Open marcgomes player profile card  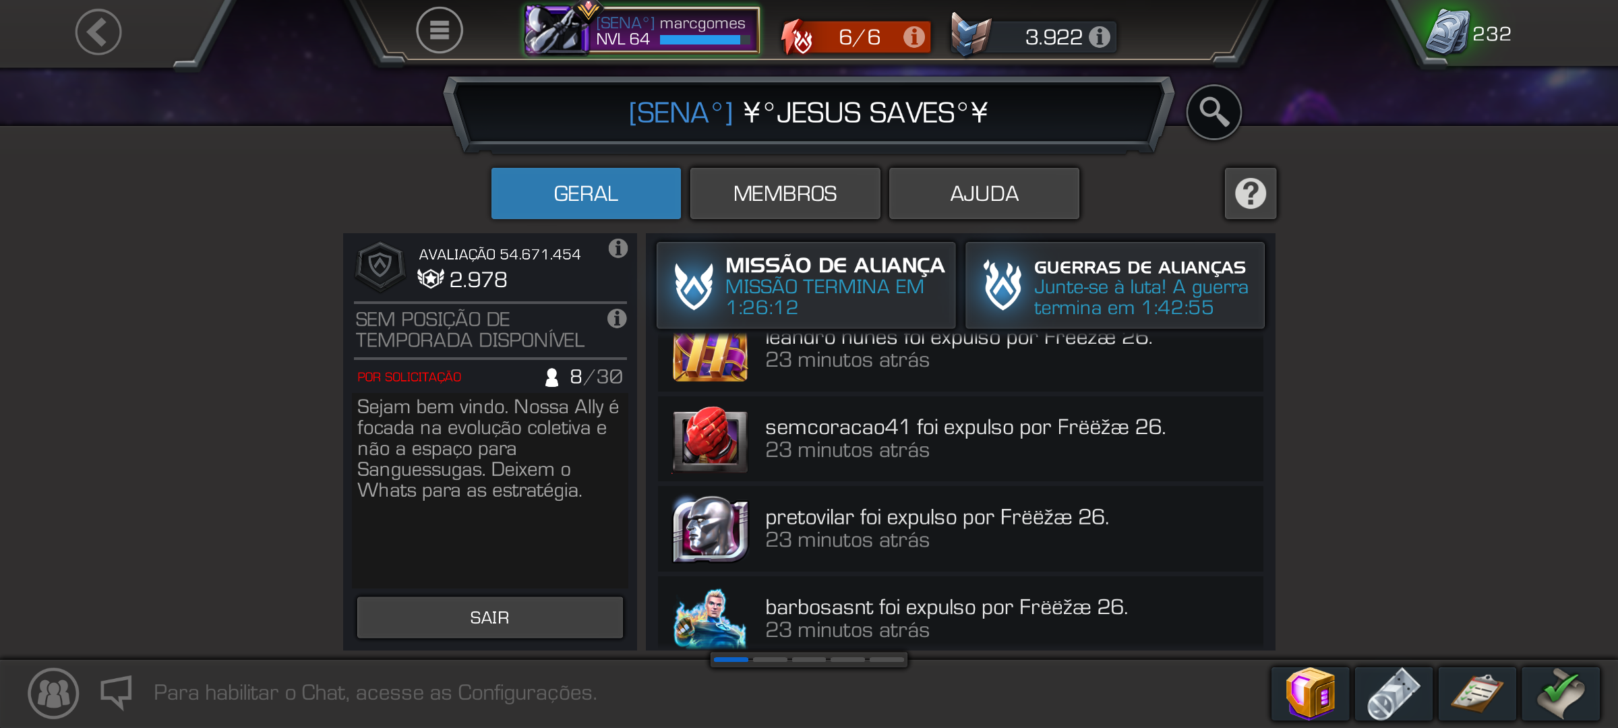642,30
